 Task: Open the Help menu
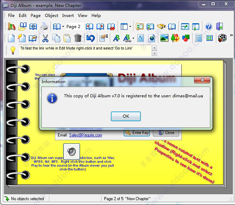[x=96, y=15]
